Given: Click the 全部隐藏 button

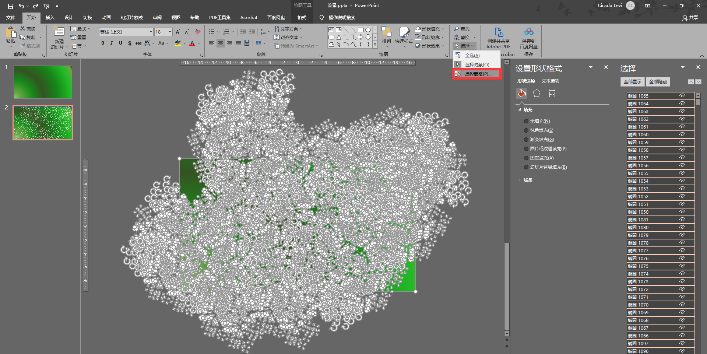Looking at the screenshot, I should coord(658,82).
